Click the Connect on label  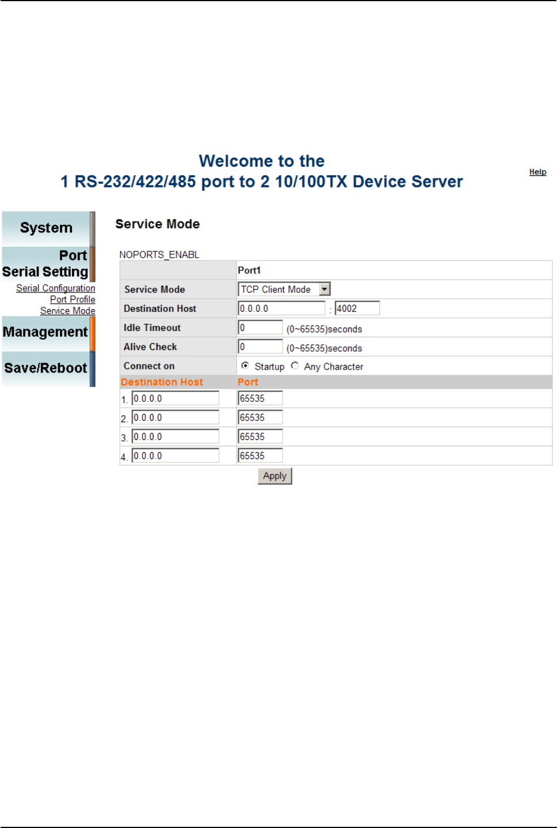pyautogui.click(x=149, y=366)
